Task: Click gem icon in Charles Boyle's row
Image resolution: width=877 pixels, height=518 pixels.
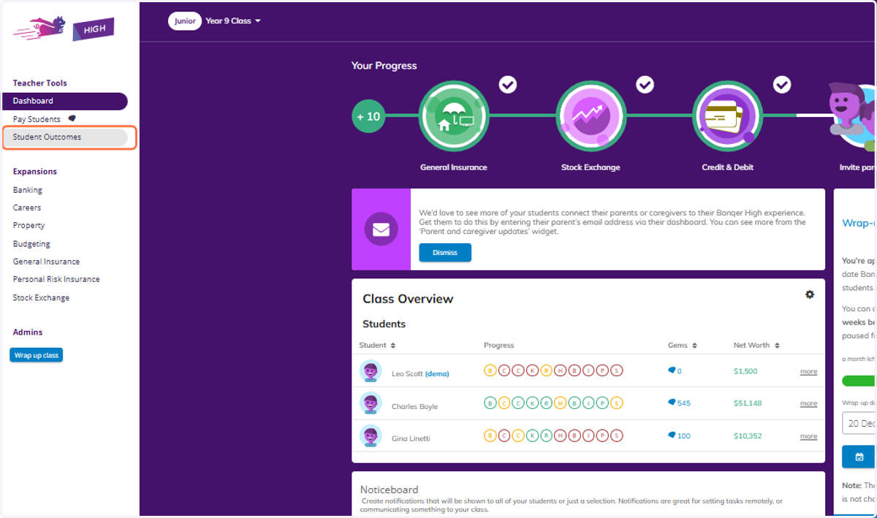Action: (672, 403)
